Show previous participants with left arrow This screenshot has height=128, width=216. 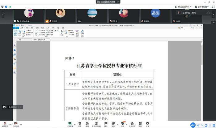[2, 14]
